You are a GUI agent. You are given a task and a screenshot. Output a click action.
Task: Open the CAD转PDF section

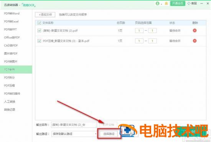tap(11, 46)
